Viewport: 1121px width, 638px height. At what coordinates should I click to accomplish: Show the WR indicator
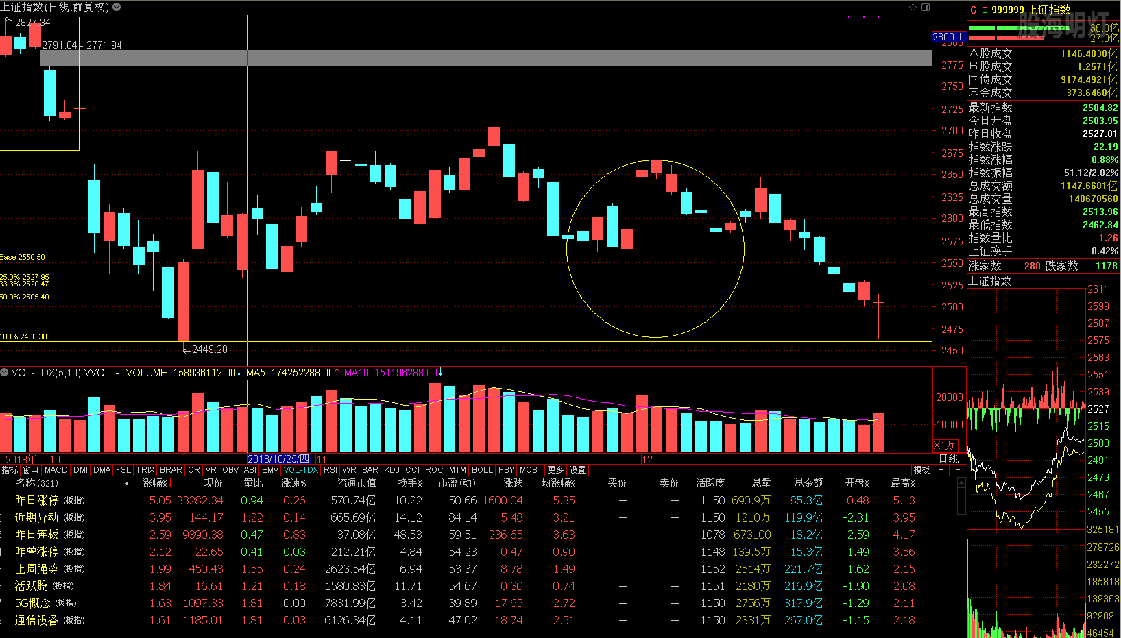(x=350, y=470)
